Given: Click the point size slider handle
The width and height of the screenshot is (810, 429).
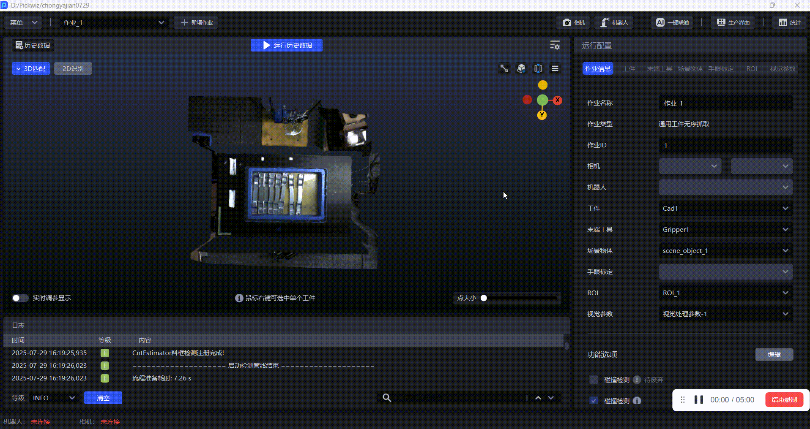Looking at the screenshot, I should pos(484,298).
